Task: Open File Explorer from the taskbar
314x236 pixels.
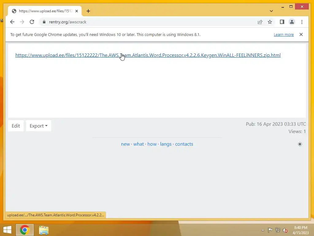Action: (44, 230)
